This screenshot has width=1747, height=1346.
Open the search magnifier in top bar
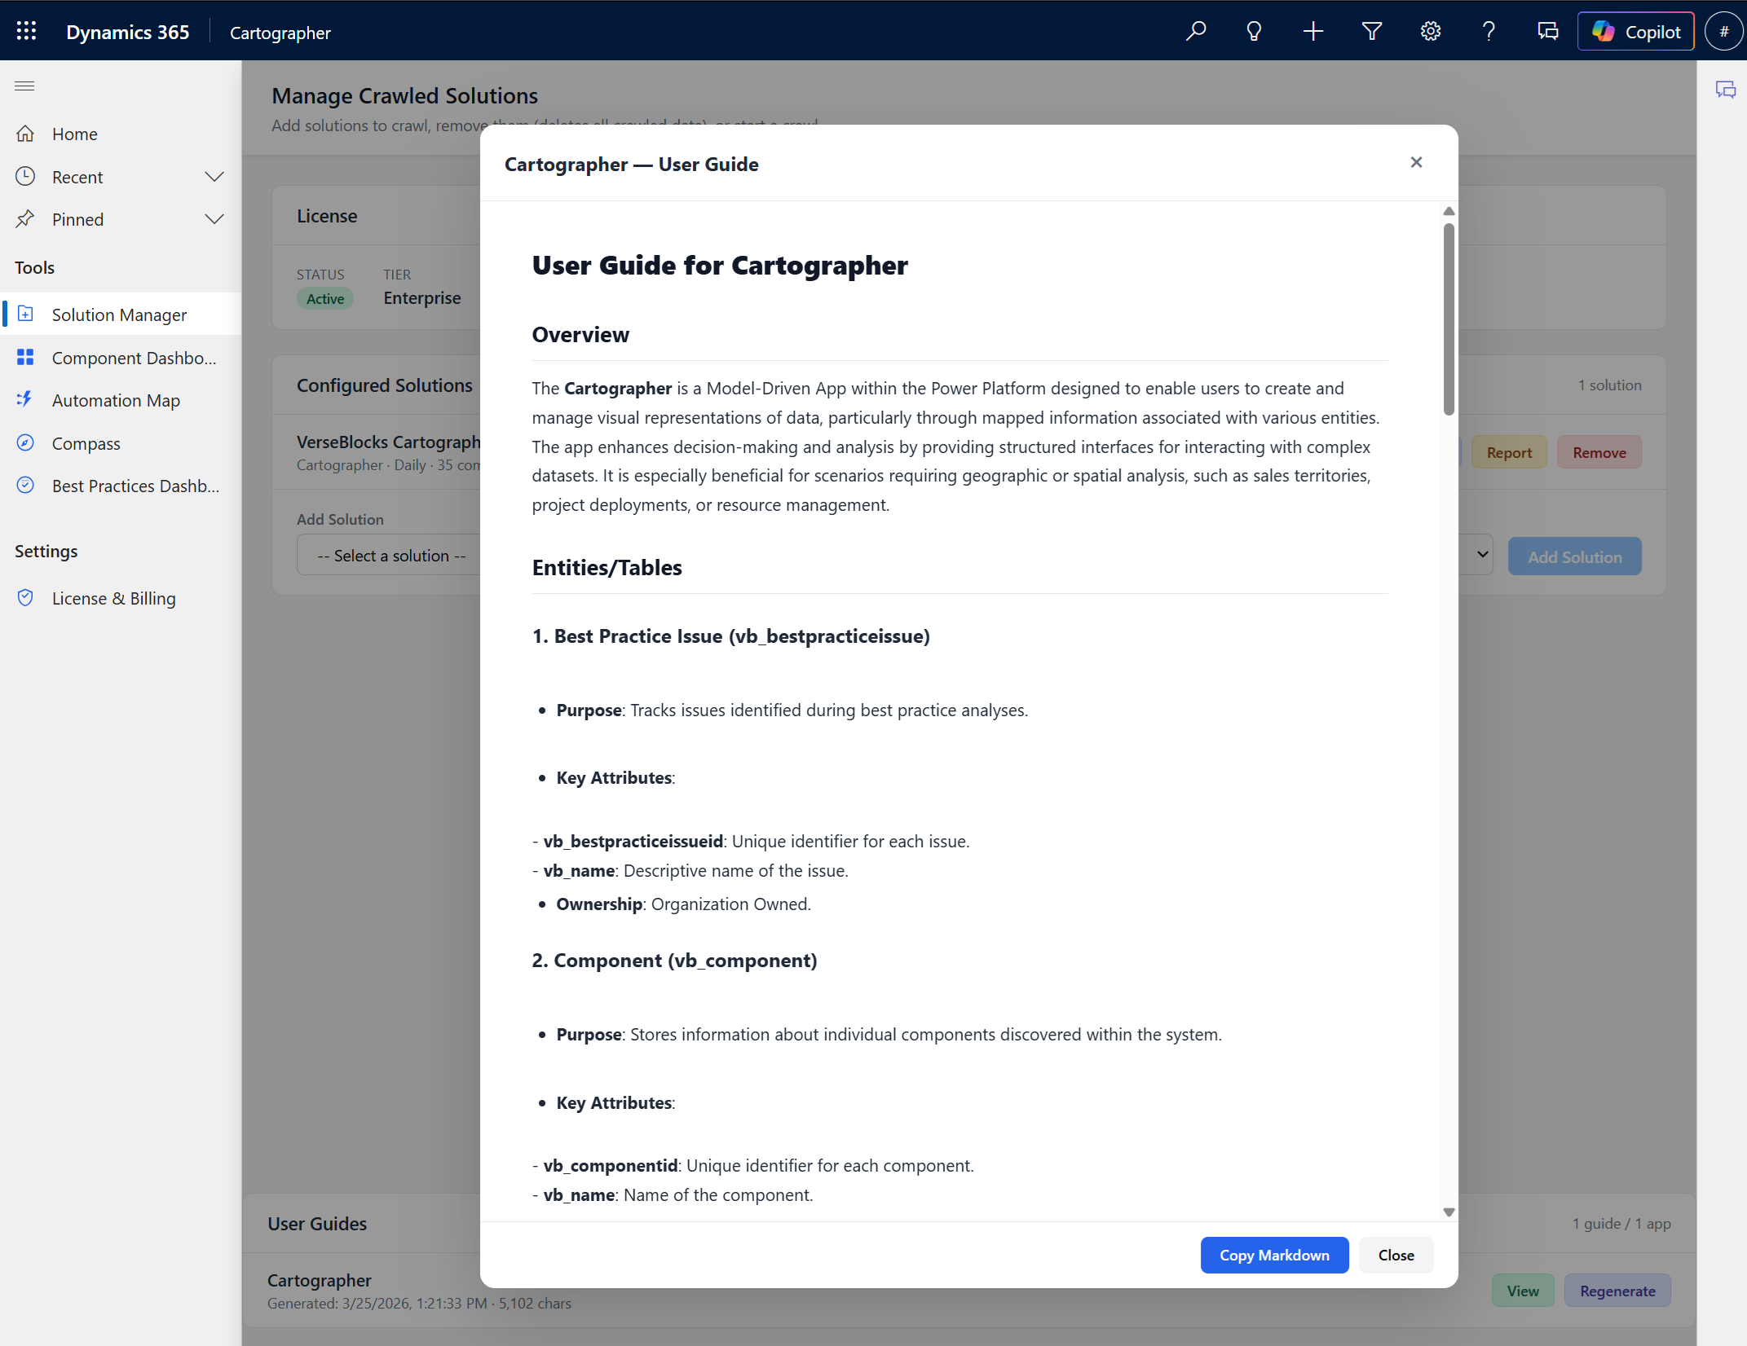[1196, 31]
